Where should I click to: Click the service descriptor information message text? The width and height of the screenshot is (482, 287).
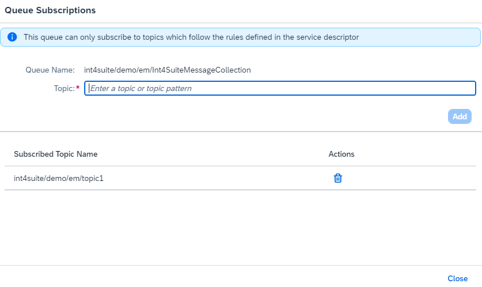[191, 37]
